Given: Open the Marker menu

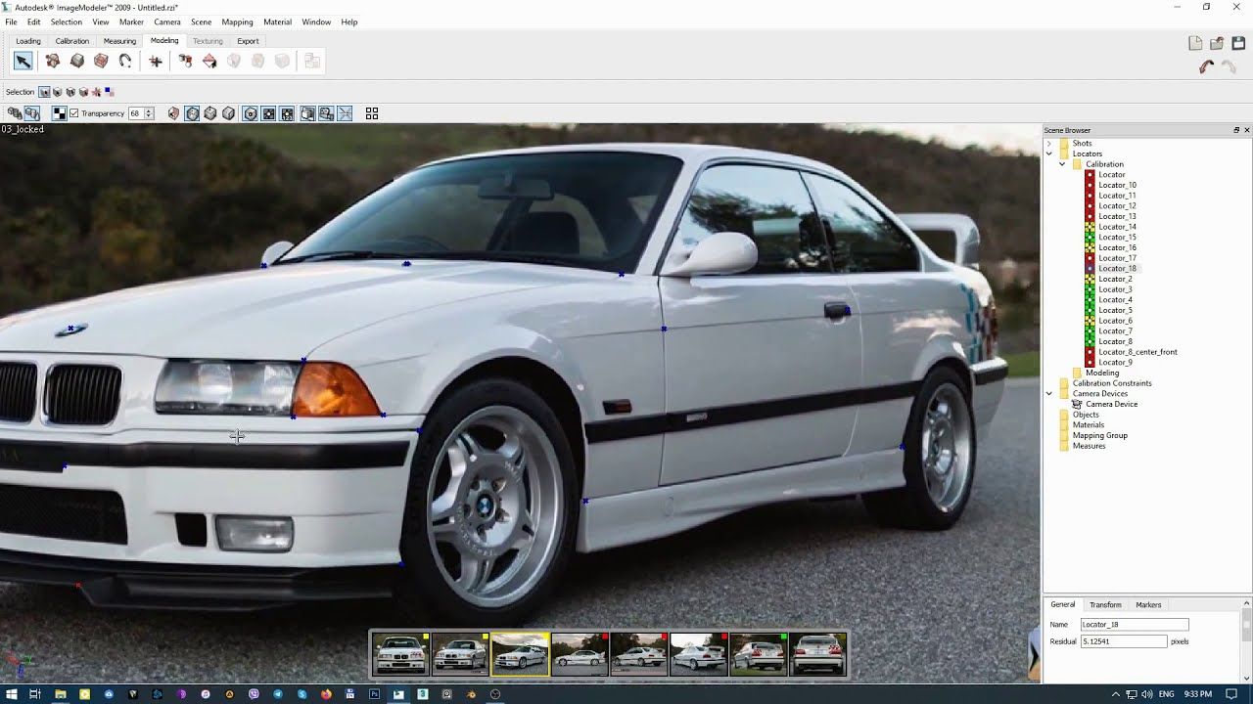Looking at the screenshot, I should (131, 22).
